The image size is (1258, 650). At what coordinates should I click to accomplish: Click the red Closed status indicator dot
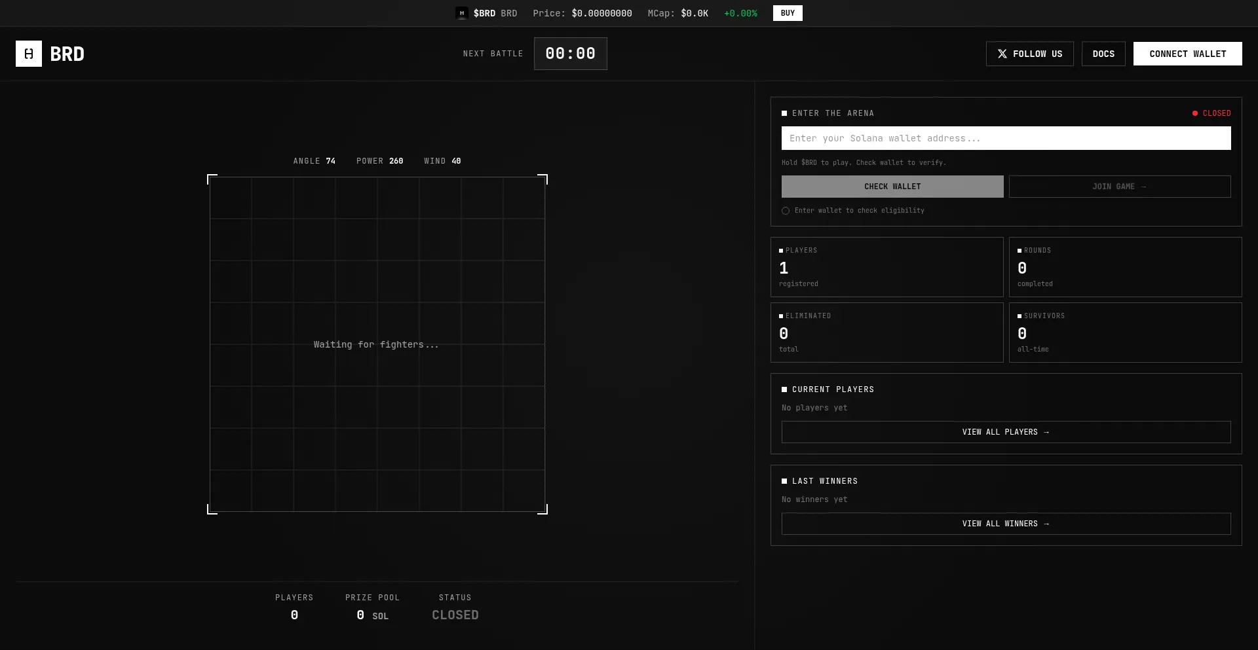1194,113
